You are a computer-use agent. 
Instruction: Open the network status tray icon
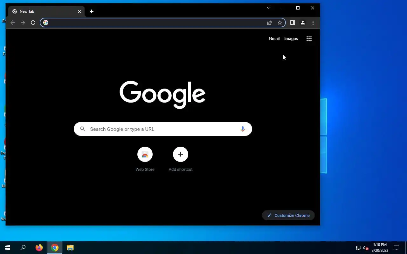(358, 248)
